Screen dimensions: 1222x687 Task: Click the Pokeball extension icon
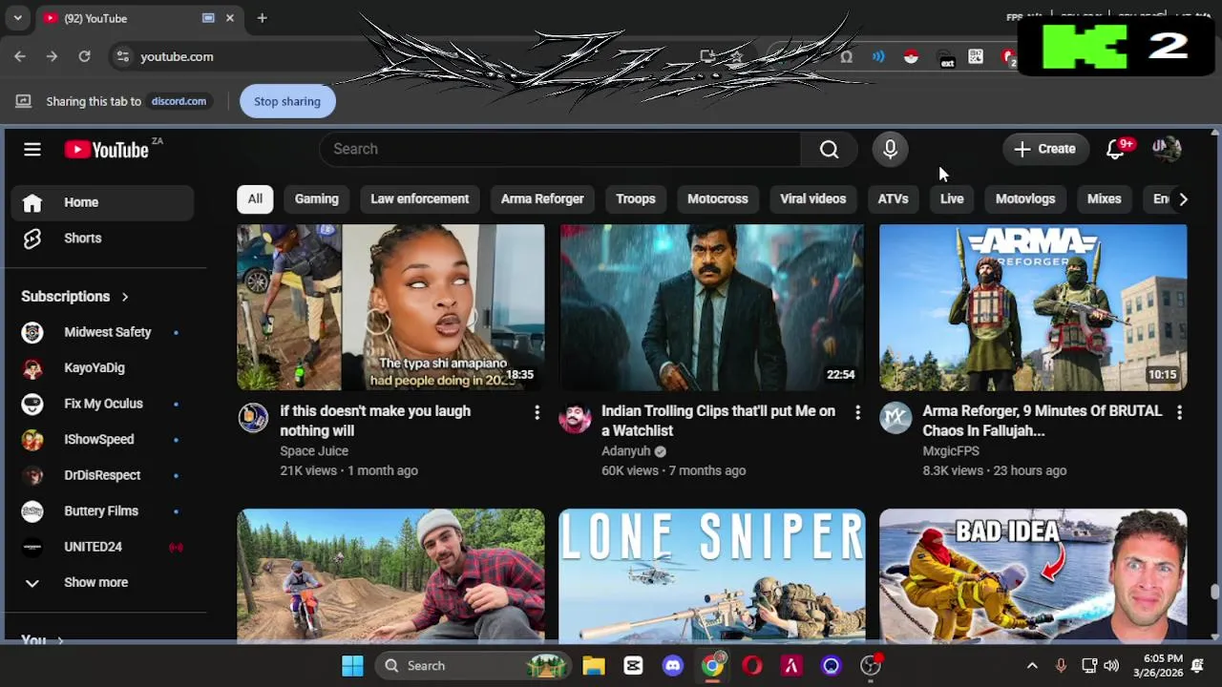point(911,56)
